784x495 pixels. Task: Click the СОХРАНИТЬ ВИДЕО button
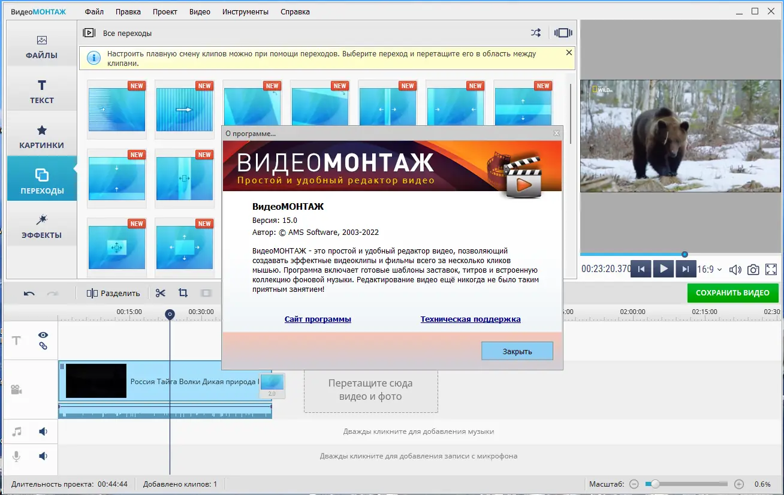pos(732,293)
